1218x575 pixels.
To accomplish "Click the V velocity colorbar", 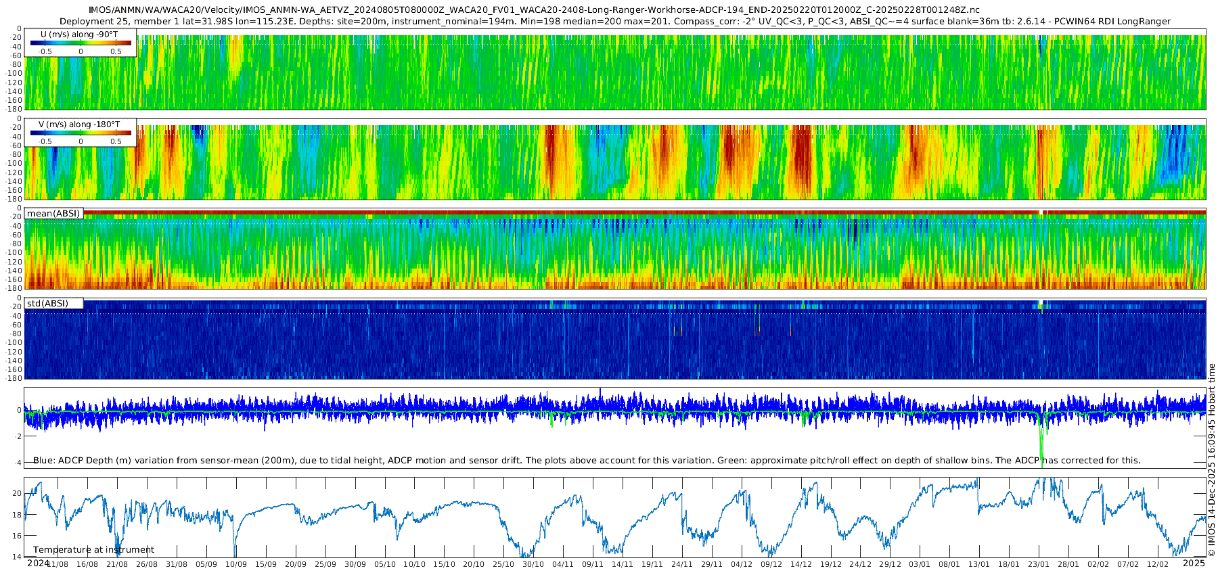I will 81,134.
